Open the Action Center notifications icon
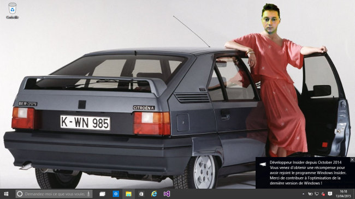 (x=330, y=194)
